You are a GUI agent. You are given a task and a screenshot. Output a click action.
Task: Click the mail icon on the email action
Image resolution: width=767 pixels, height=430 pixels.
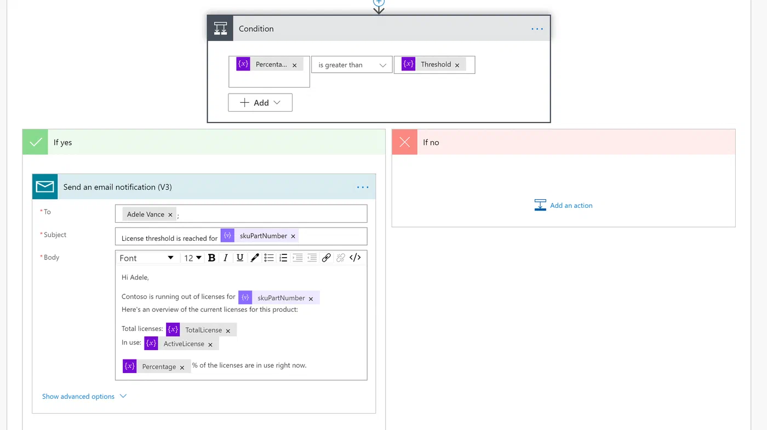(45, 187)
